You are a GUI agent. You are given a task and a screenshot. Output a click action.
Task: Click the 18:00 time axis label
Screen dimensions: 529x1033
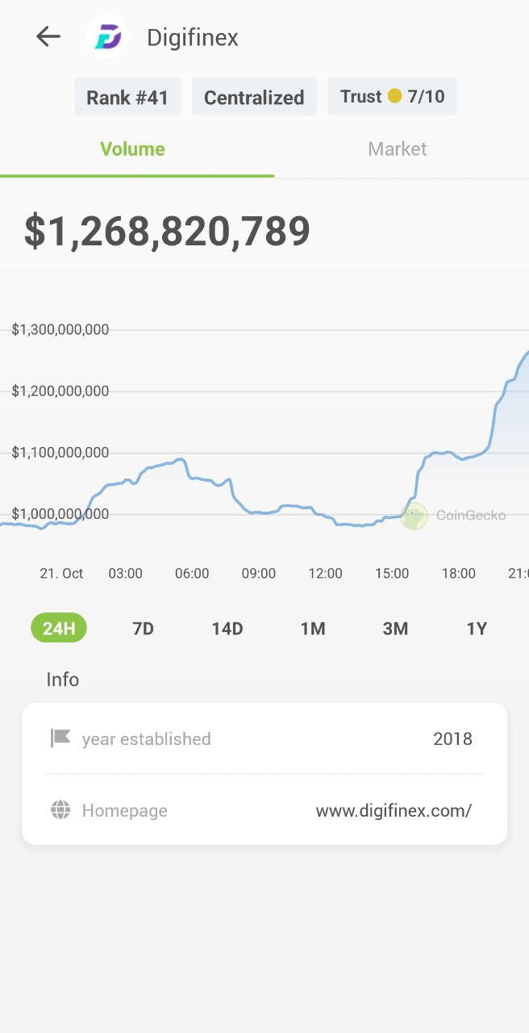tap(458, 573)
